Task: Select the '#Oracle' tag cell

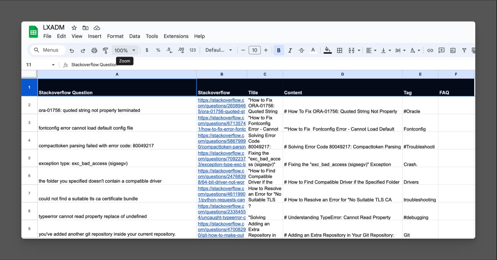Action: [420, 105]
